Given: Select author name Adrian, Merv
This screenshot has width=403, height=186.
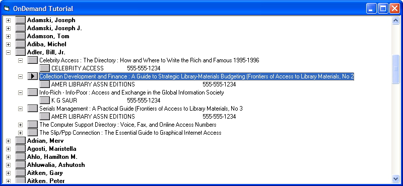Looking at the screenshot, I should click(x=45, y=141).
